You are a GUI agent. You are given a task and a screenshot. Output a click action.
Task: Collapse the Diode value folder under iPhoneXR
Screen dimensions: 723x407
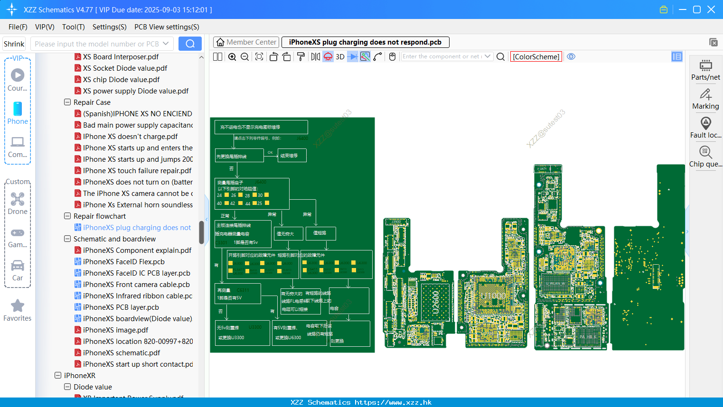click(67, 387)
